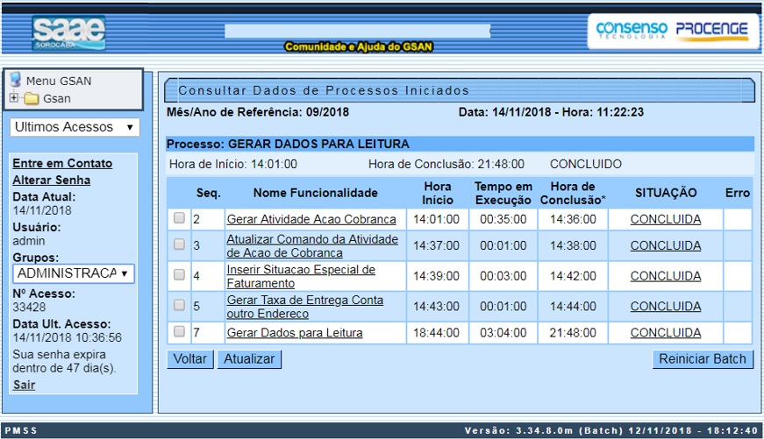Click the Consenso Tecnologia logo
The image size is (764, 439).
(632, 30)
